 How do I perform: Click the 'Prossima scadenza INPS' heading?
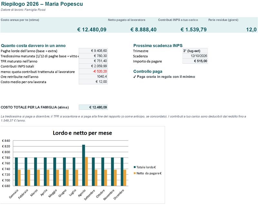point(158,45)
